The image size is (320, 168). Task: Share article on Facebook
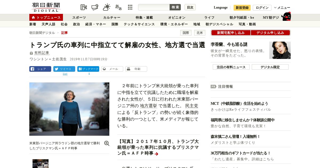(x=40, y=69)
